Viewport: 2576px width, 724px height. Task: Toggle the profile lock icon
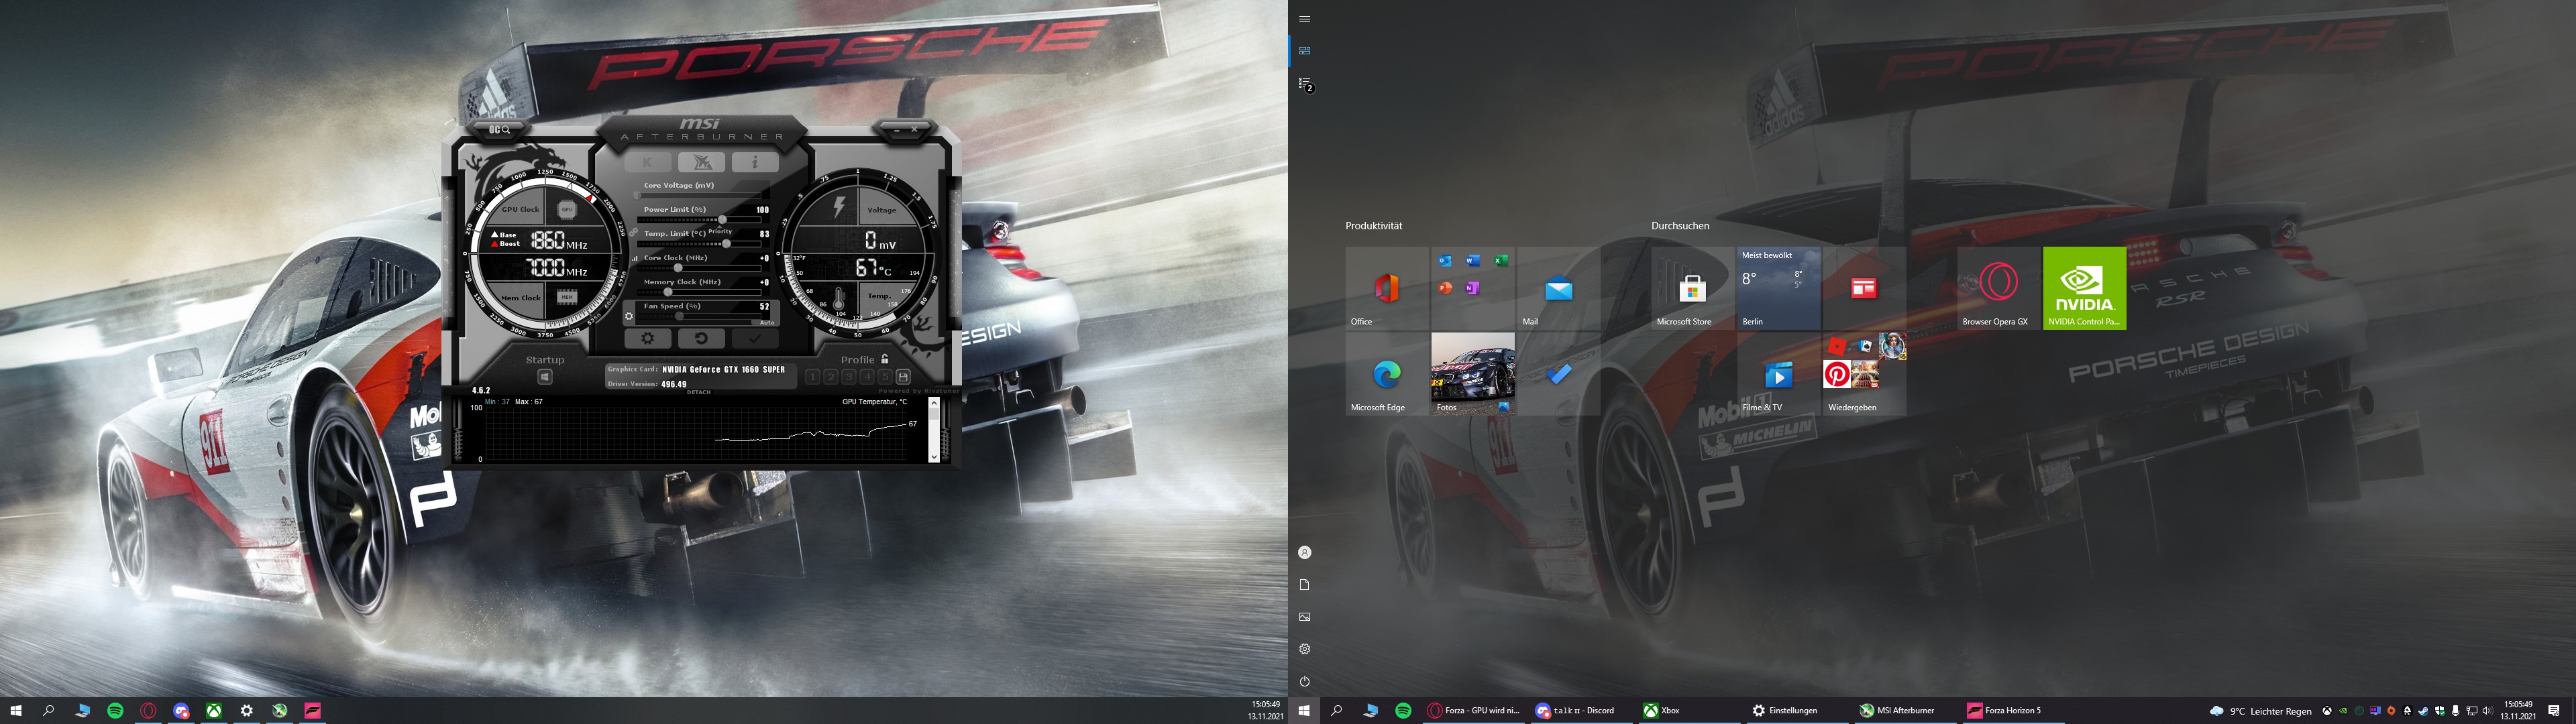pyautogui.click(x=885, y=359)
